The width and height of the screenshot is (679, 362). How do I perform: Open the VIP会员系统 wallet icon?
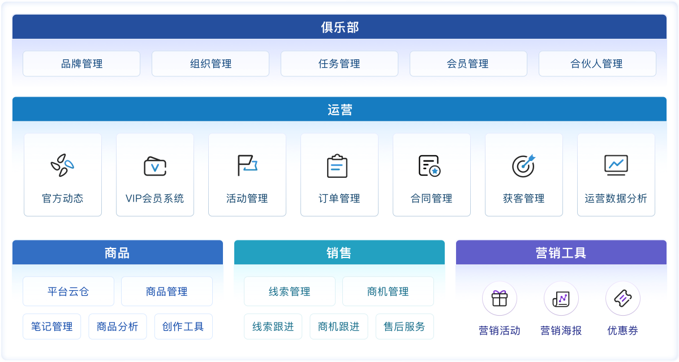tap(155, 166)
